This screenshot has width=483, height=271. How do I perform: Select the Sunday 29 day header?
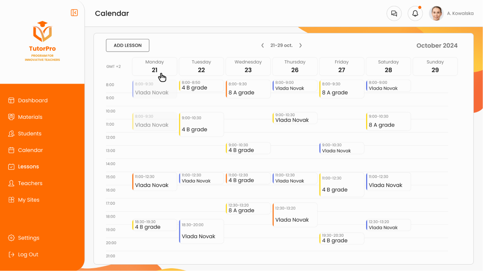[x=435, y=66]
